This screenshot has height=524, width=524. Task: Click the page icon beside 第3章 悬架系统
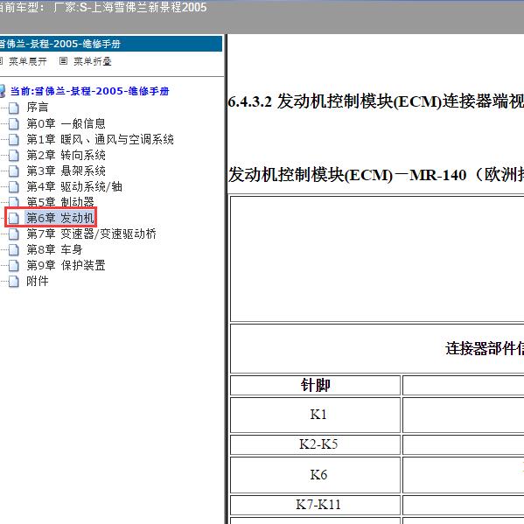(x=14, y=171)
